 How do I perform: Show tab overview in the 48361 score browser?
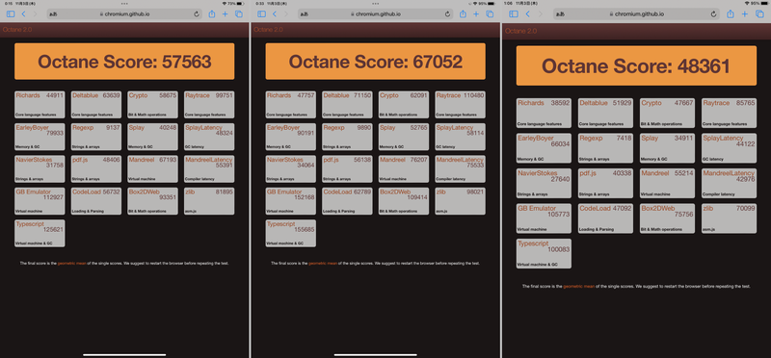click(x=759, y=14)
